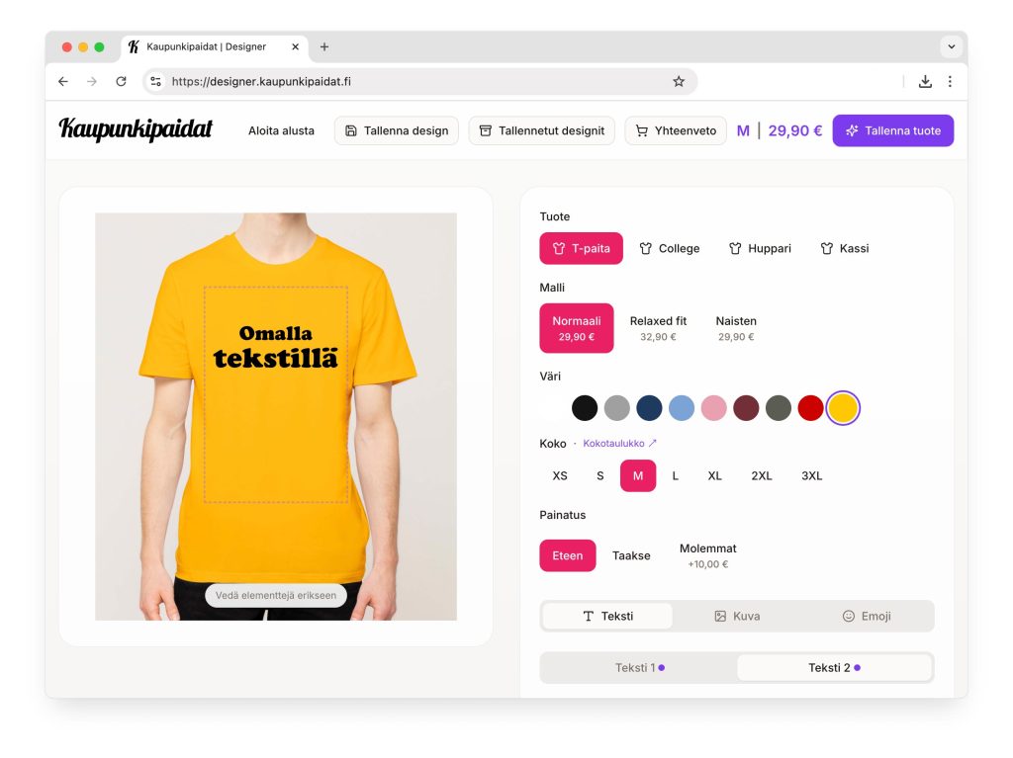Switch to the Kuva tab

pos(737,616)
